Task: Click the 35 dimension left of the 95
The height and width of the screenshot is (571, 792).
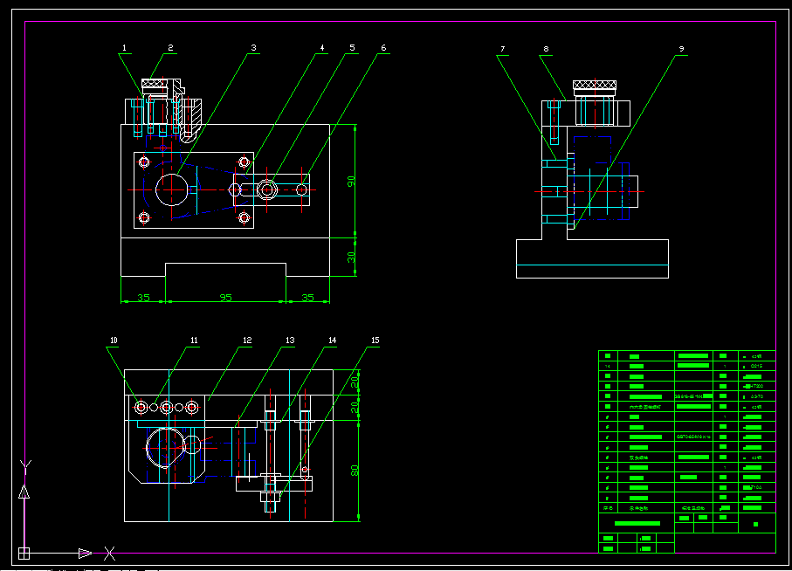Action: coord(143,298)
